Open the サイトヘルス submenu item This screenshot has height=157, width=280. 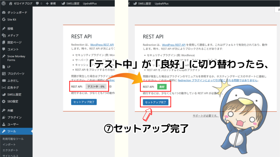pyautogui.click(x=10, y=156)
